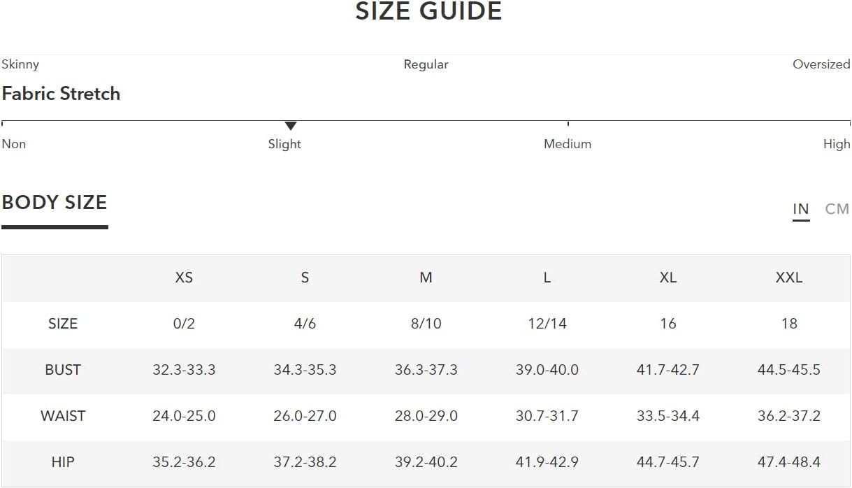The height and width of the screenshot is (488, 852).
Task: Click the Oversized fit label
Action: (x=821, y=64)
